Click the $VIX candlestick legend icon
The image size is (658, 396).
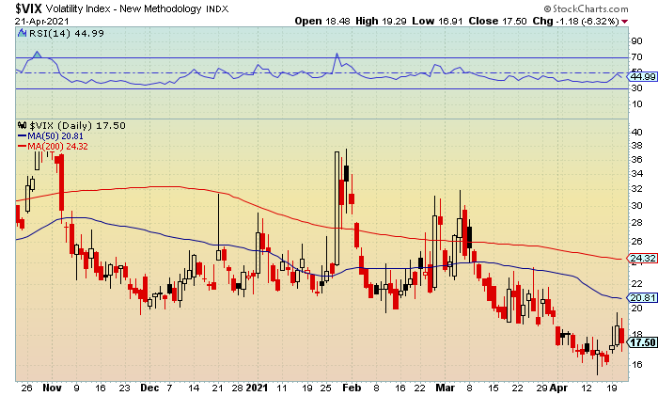click(x=23, y=125)
